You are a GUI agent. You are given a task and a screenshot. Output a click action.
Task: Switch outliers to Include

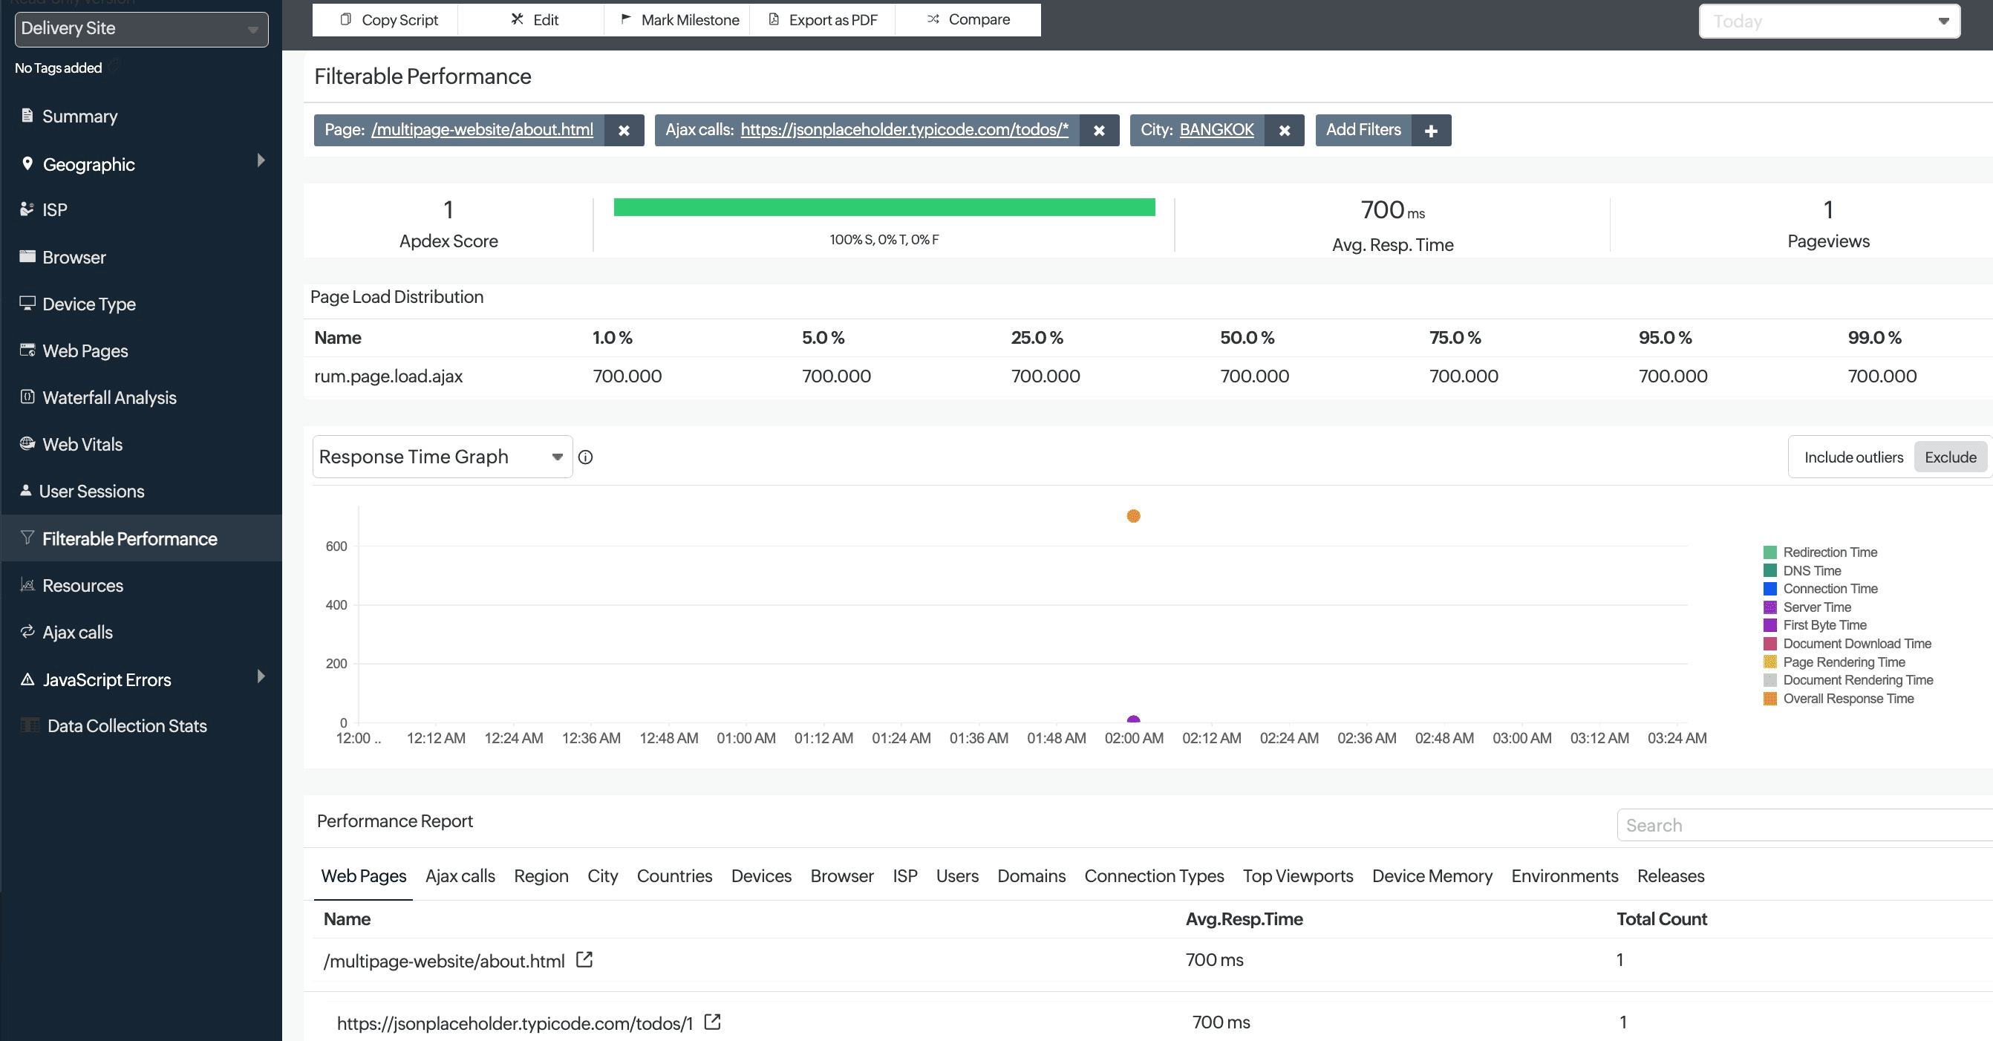click(x=1853, y=457)
